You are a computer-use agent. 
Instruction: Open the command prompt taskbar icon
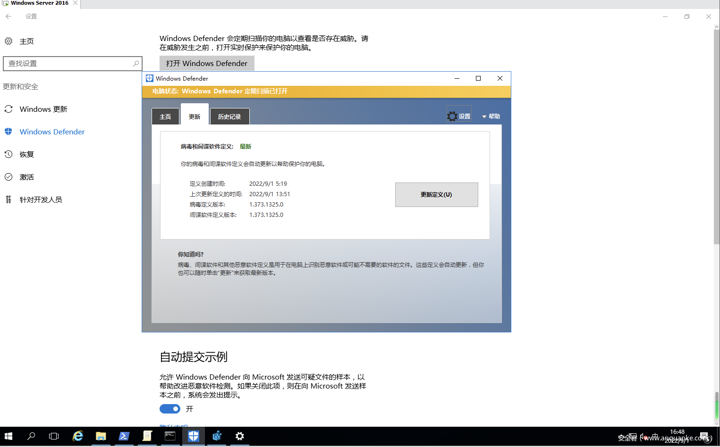click(170, 436)
